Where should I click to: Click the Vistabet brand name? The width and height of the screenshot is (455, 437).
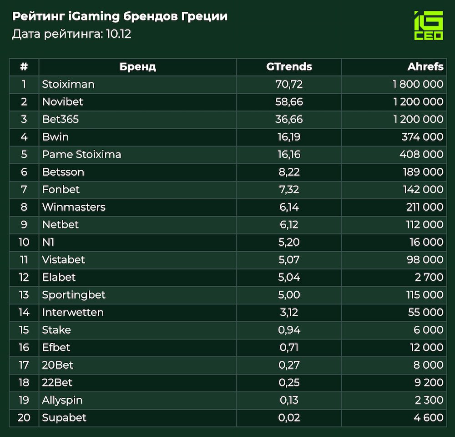click(64, 259)
